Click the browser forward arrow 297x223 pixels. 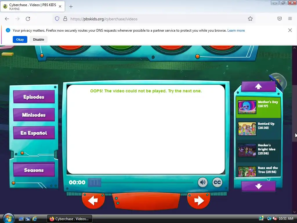[17, 19]
